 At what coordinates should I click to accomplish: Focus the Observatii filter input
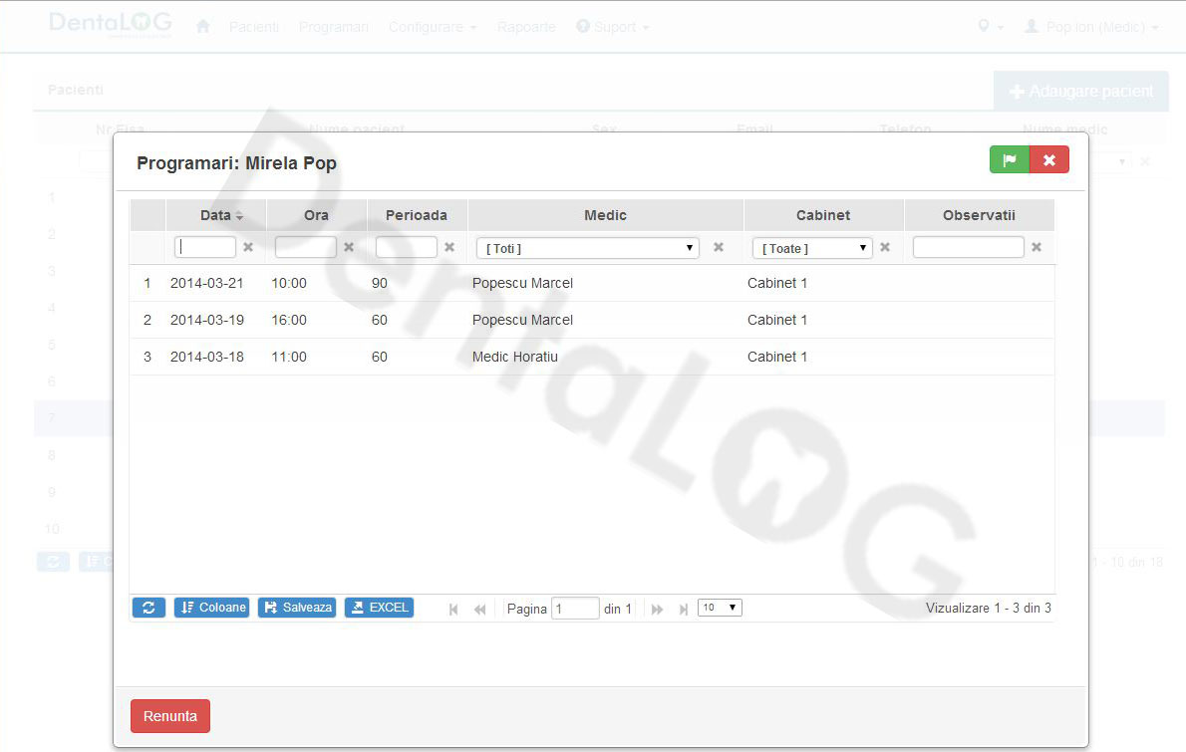click(x=968, y=247)
